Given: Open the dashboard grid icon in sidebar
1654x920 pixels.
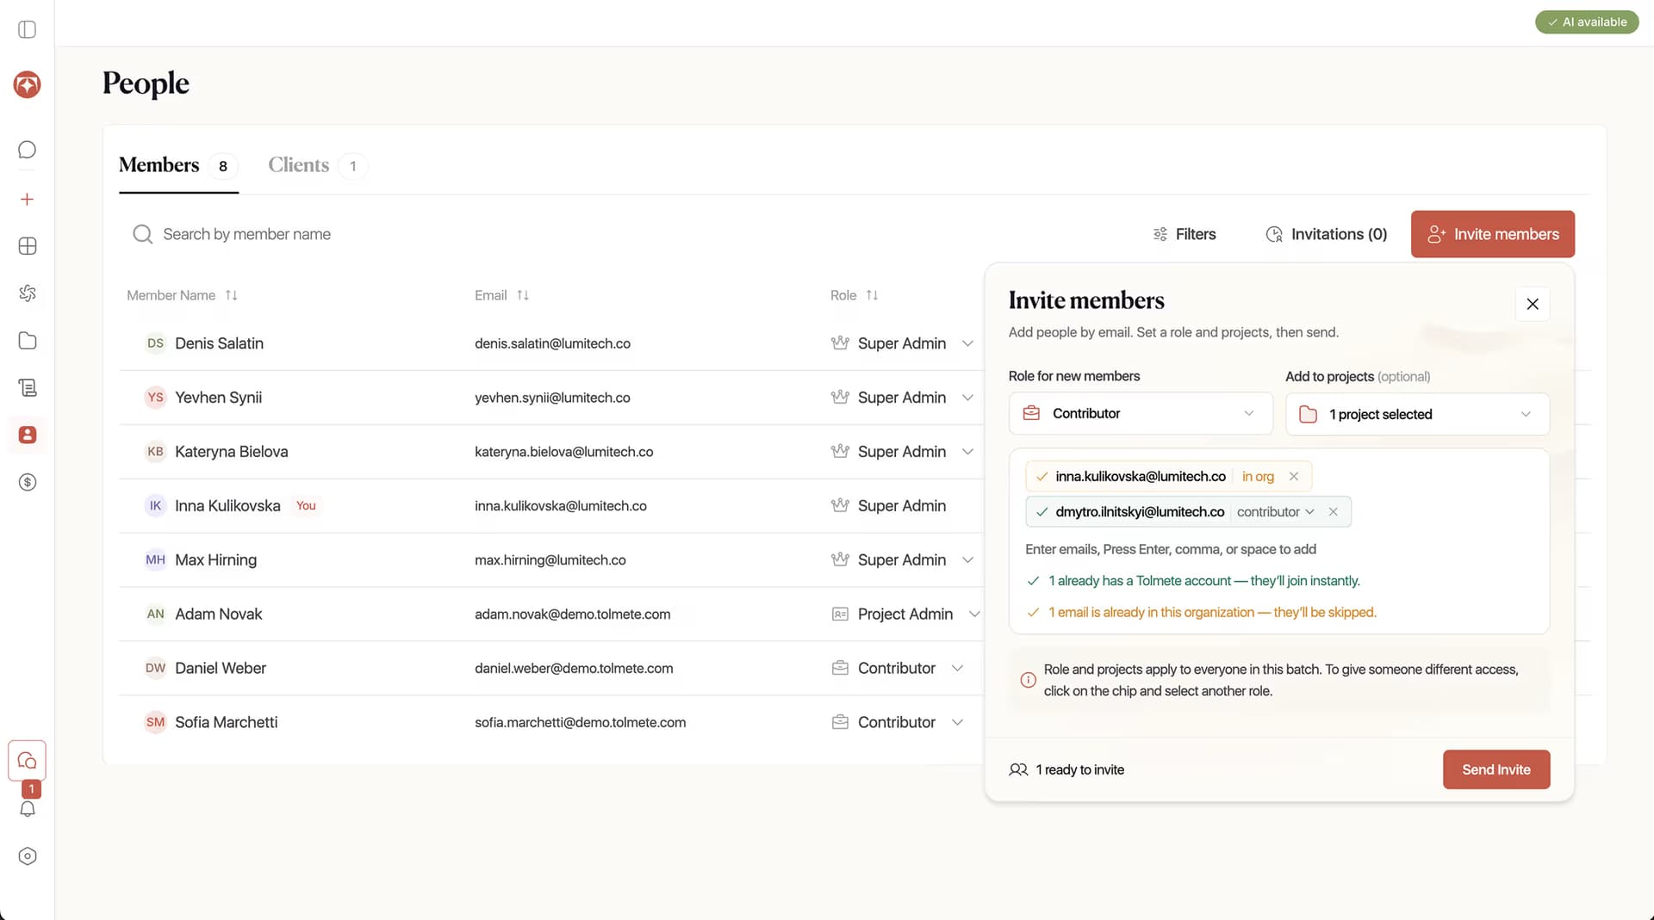Looking at the screenshot, I should click(28, 246).
